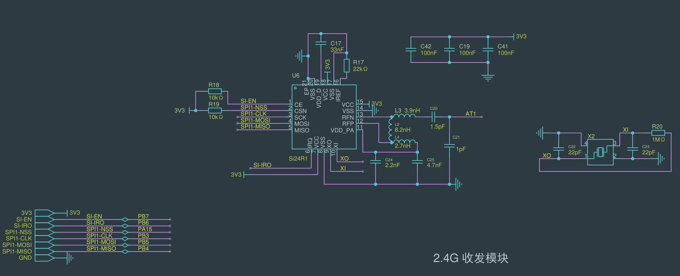This screenshot has width=680, height=276.
Task: Select the C23 22pF capacitor symbol
Action: [632, 149]
